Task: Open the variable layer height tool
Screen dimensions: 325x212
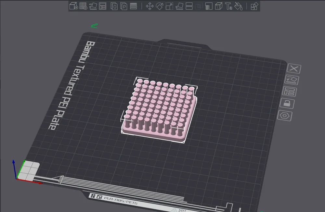Action: coord(133,6)
